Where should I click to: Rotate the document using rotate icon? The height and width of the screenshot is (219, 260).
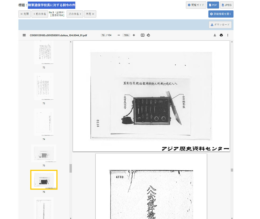[x=148, y=35]
